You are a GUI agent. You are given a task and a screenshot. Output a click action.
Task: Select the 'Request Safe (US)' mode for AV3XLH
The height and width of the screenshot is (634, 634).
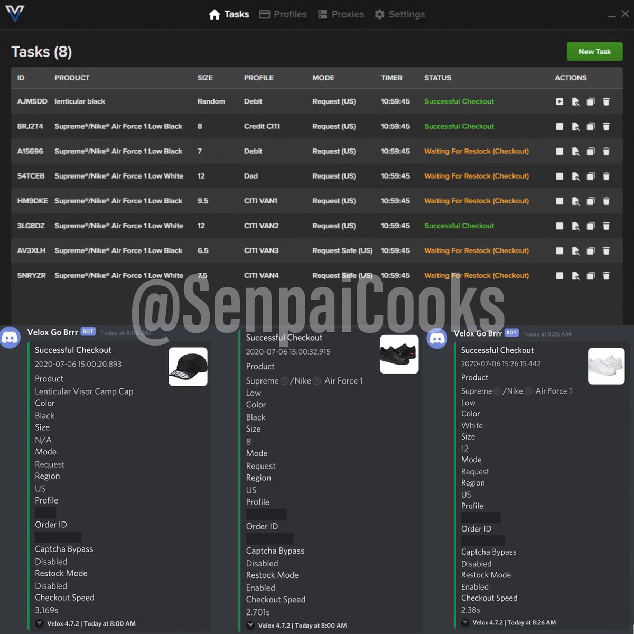coord(342,250)
